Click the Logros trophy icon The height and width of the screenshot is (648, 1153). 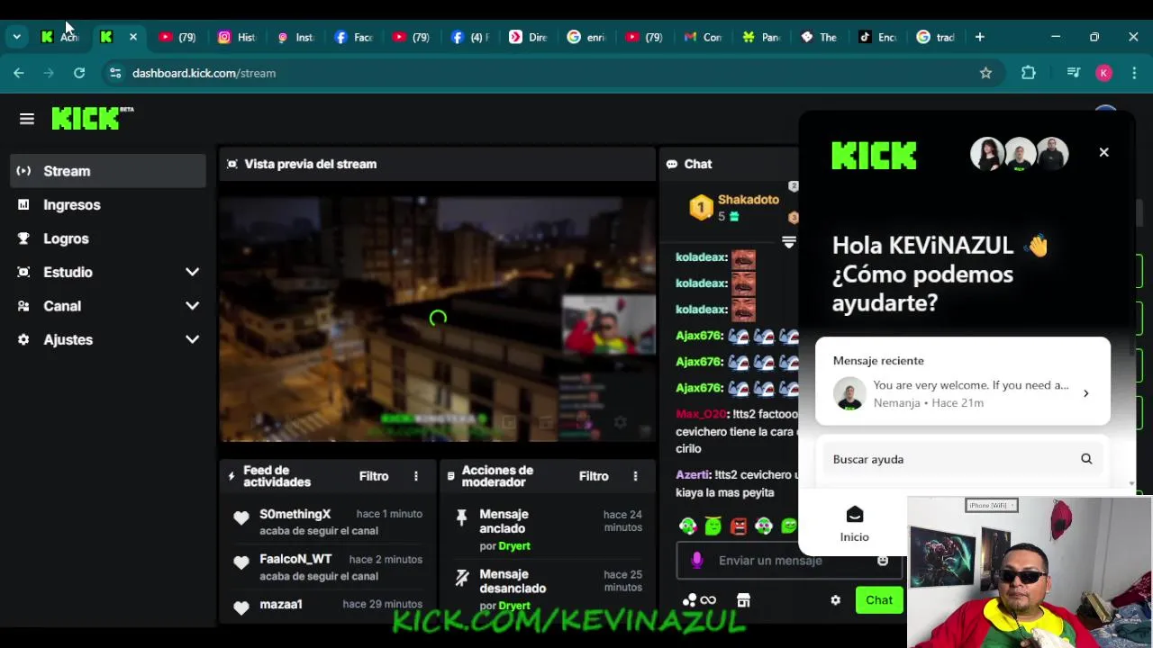23,238
